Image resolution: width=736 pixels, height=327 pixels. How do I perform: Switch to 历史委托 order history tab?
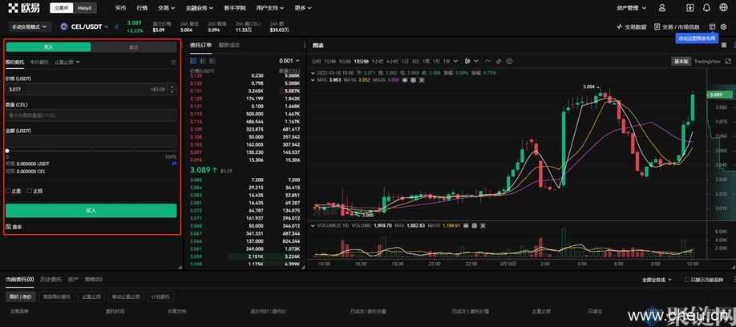click(51, 279)
